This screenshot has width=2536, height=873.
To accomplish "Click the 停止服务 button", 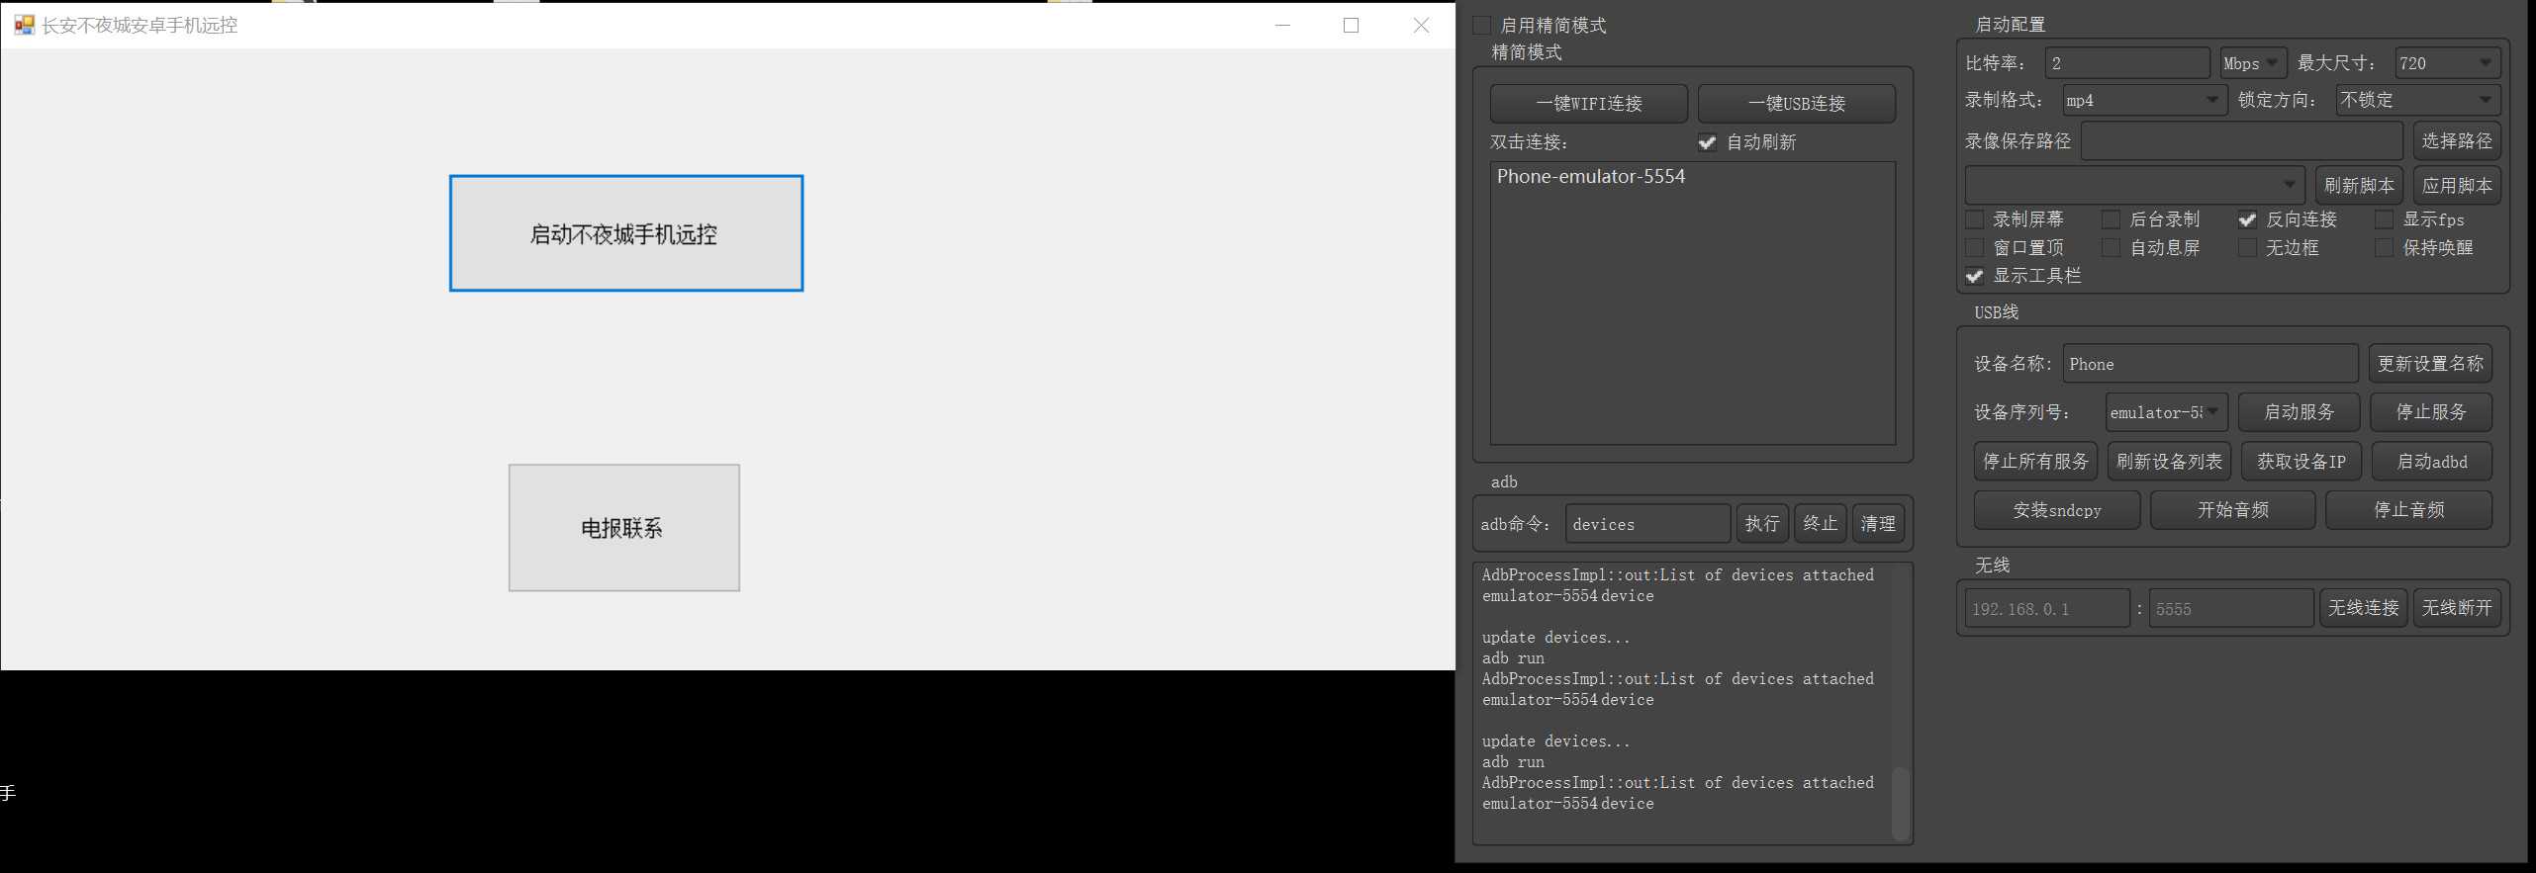I will (2430, 412).
